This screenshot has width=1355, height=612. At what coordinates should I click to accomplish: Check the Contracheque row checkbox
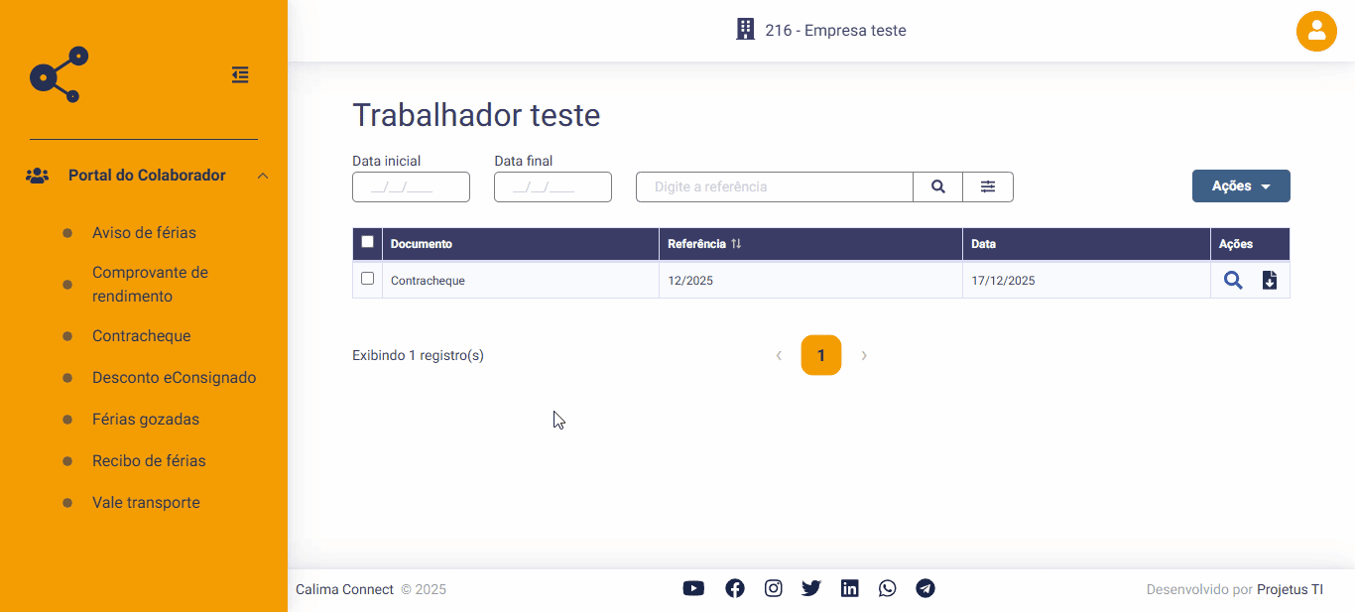pos(368,279)
